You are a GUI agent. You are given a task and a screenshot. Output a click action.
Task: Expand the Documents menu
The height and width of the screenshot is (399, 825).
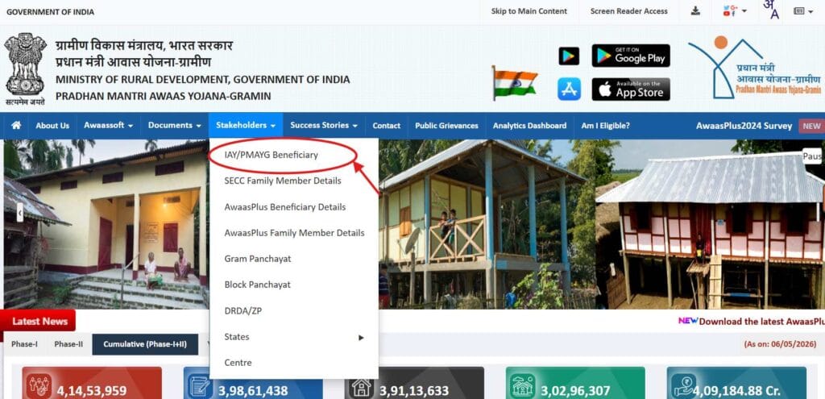point(175,126)
